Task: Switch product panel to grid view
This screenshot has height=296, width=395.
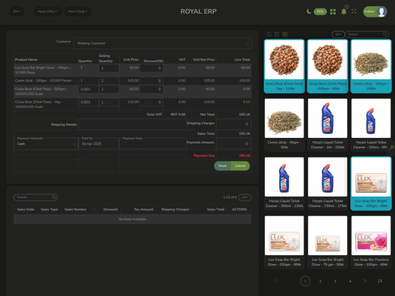Action: (x=285, y=34)
